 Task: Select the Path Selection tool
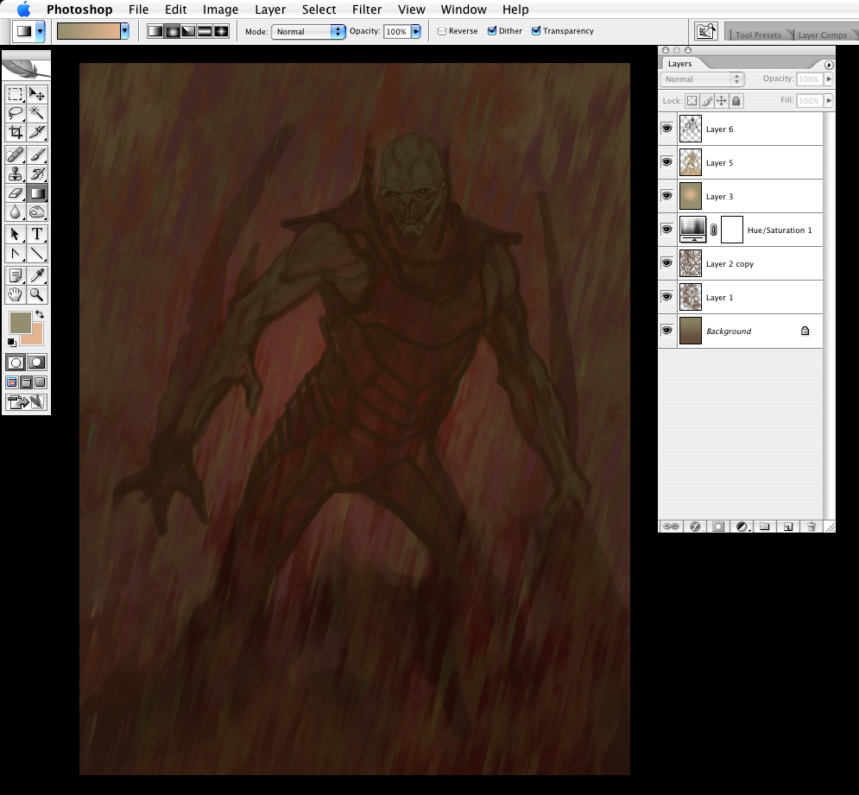click(x=16, y=235)
